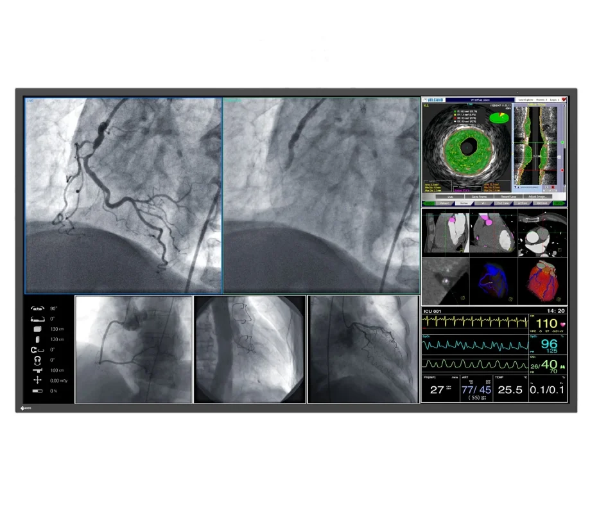Image resolution: width=599 pixels, height=514 pixels.
Task: Click the collimation icon showing 0%
Action: (x=37, y=390)
